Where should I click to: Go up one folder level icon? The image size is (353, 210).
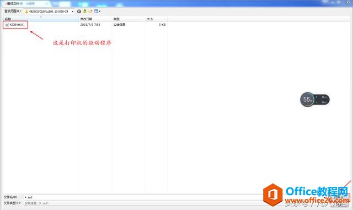point(84,11)
